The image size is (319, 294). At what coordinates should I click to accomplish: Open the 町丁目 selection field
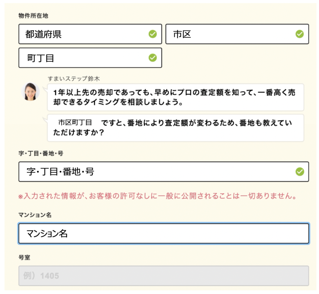point(78,58)
